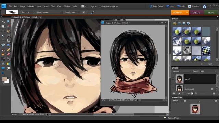Toggle lock all in Layers panel
Screen dimensions: 219x123
(x=196, y=93)
